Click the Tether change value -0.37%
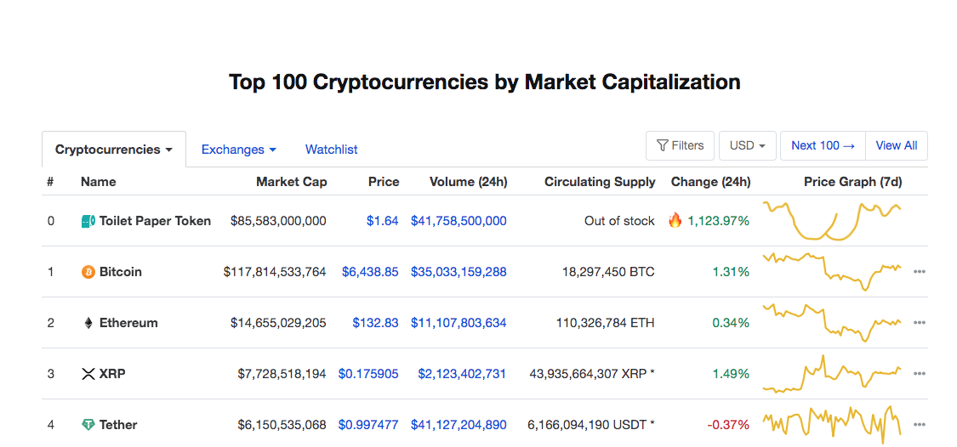This screenshot has width=957, height=447. pyautogui.click(x=728, y=425)
